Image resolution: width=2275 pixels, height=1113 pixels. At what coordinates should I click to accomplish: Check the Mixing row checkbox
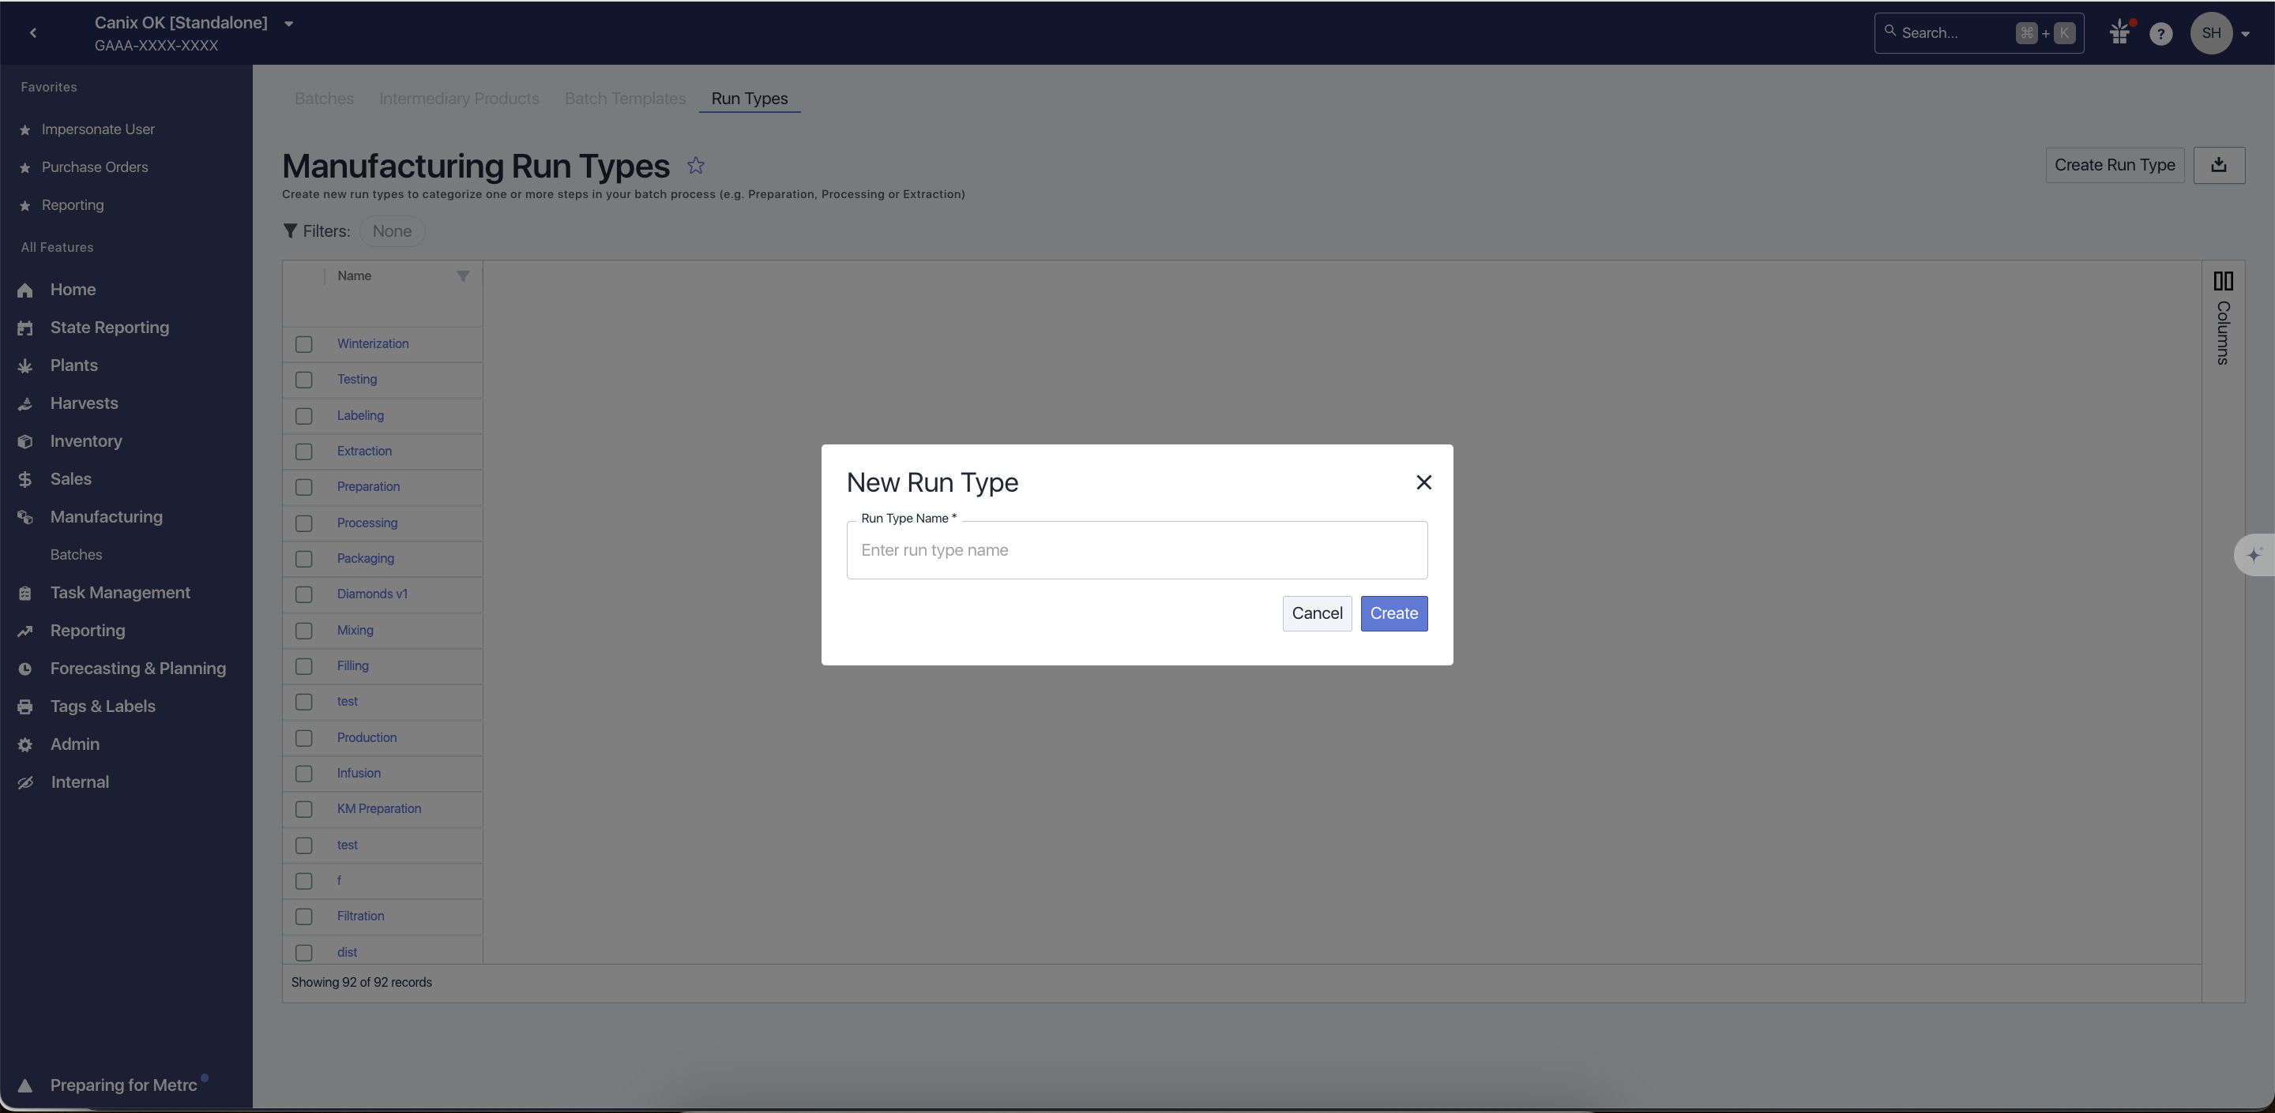coord(304,630)
